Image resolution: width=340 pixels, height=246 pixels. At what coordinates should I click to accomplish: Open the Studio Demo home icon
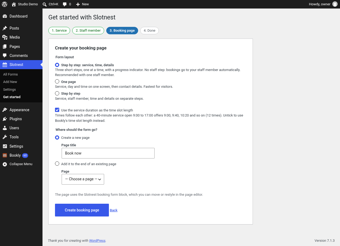click(x=14, y=4)
